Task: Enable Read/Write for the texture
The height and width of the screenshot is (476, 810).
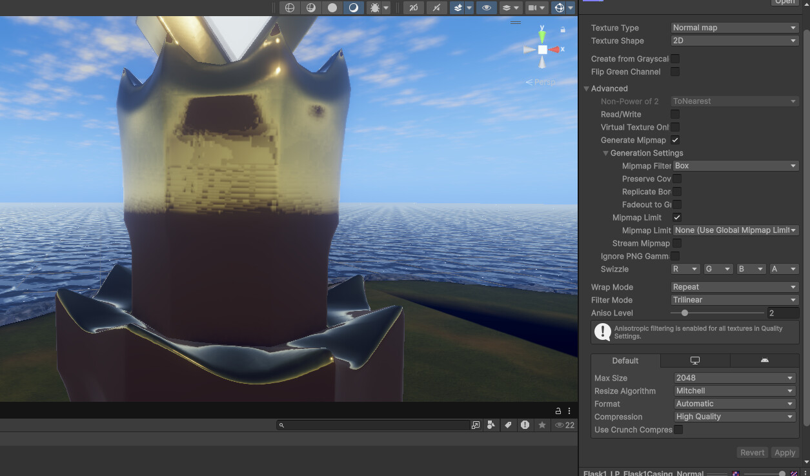Action: pos(676,114)
